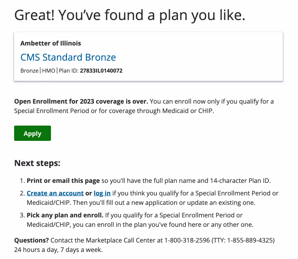This screenshot has height=259, width=298.
Task: Click the log in link
Action: [102, 193]
